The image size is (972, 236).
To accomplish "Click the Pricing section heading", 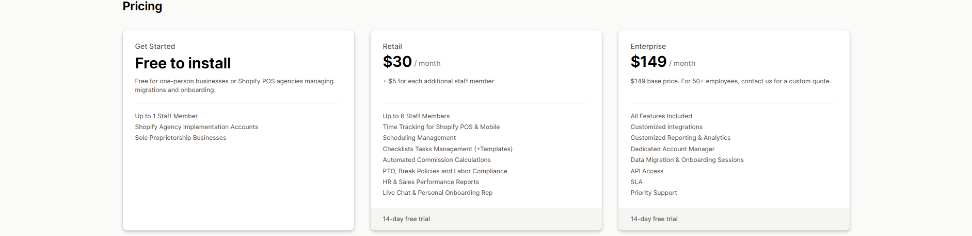I will pos(142,7).
